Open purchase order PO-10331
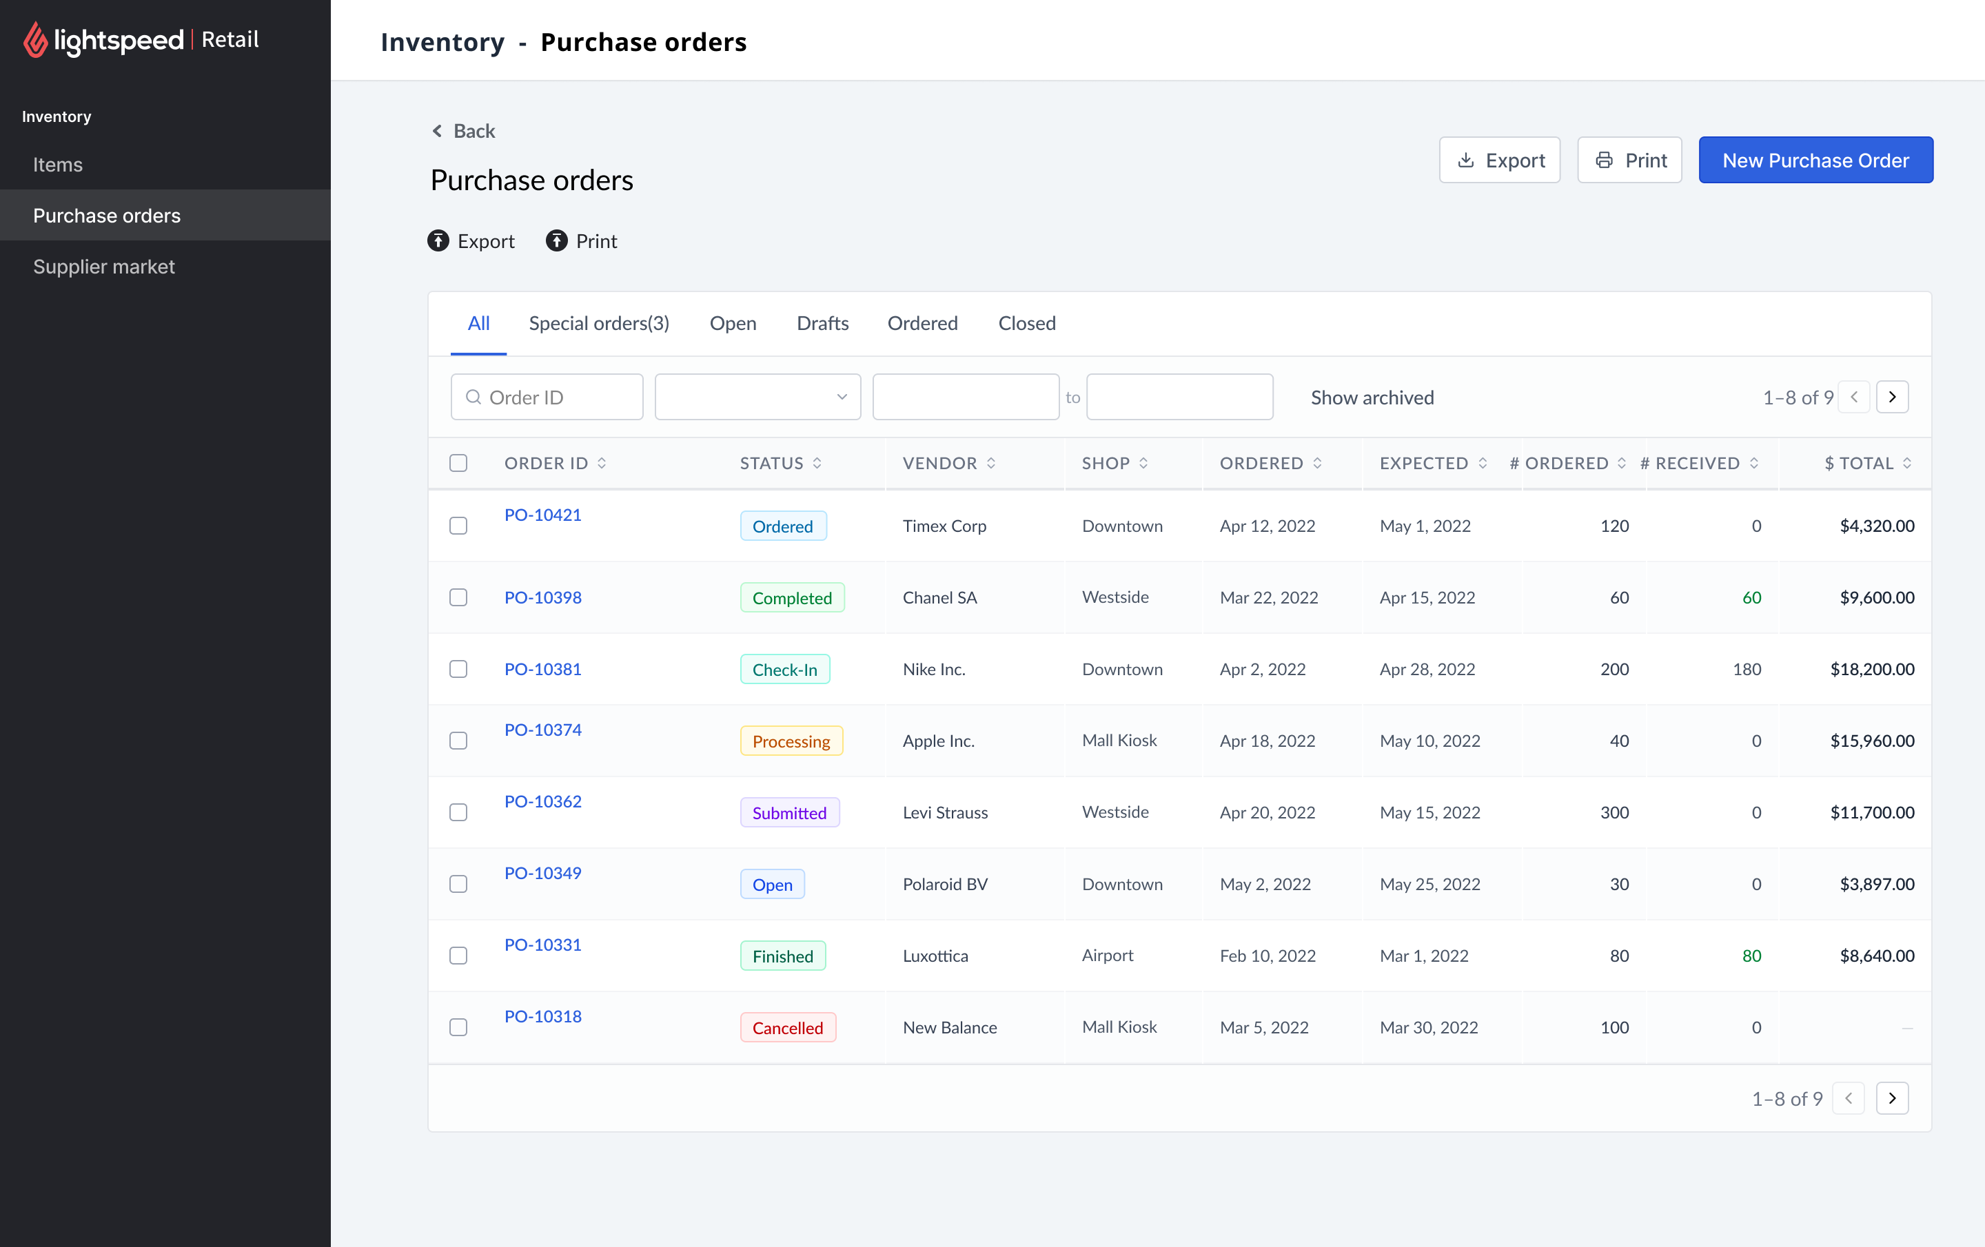Image resolution: width=1985 pixels, height=1247 pixels. tap(543, 945)
